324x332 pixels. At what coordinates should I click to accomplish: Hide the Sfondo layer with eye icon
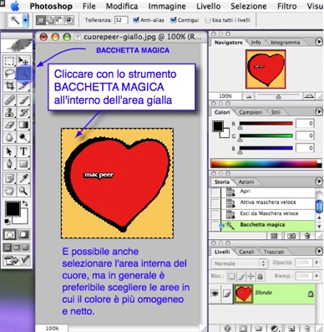pyautogui.click(x=215, y=294)
